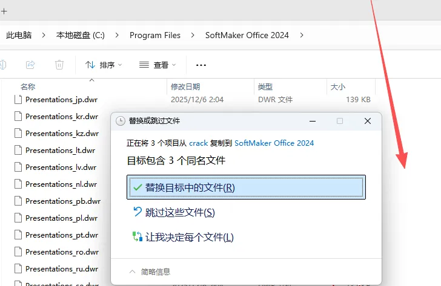Select file Presentations_ru.dwr
This screenshot has height=286, width=441.
pos(62,269)
